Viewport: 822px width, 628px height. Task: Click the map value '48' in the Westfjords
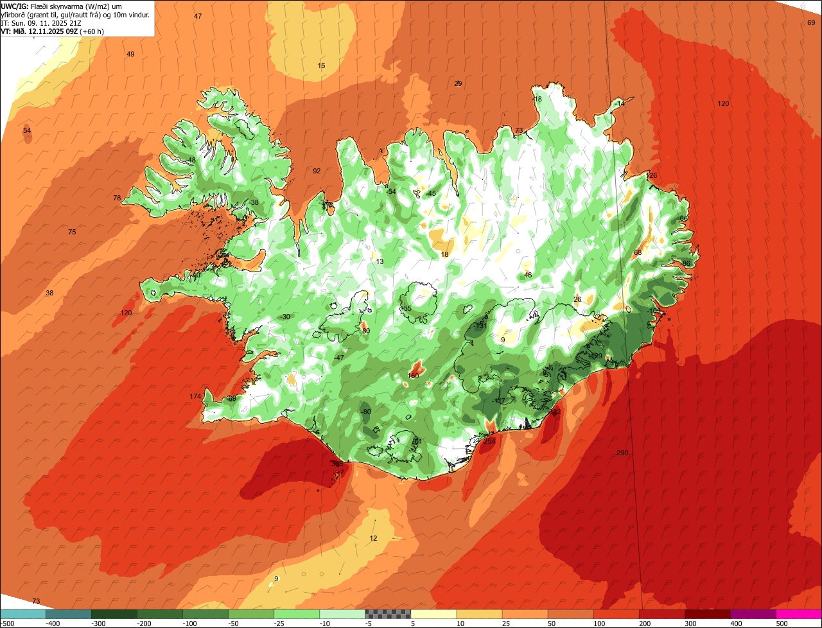pyautogui.click(x=191, y=160)
